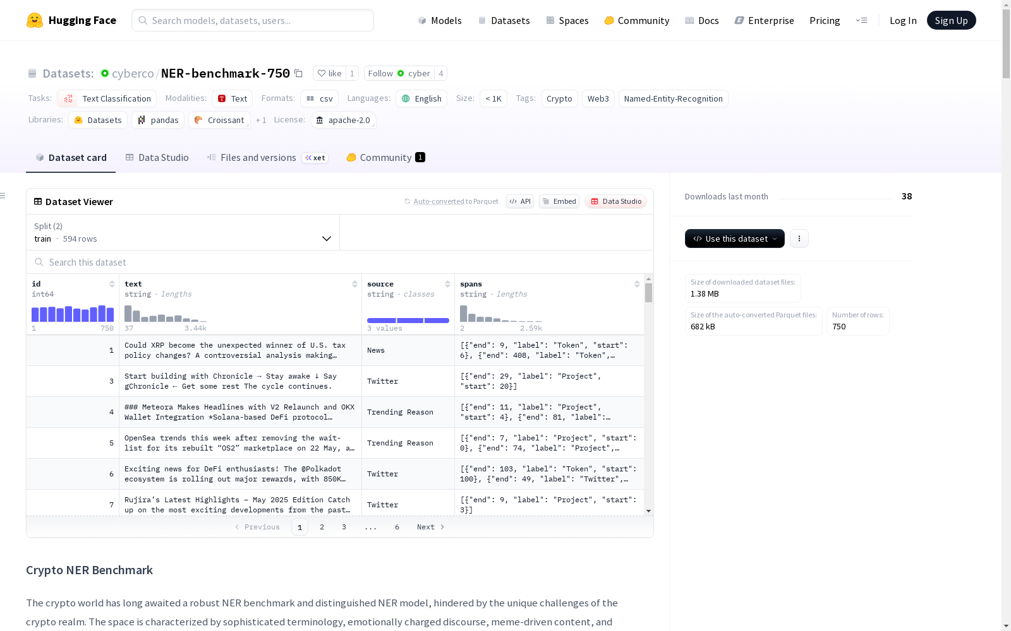
Task: Open Data Studio from the viewer header
Action: (x=616, y=201)
